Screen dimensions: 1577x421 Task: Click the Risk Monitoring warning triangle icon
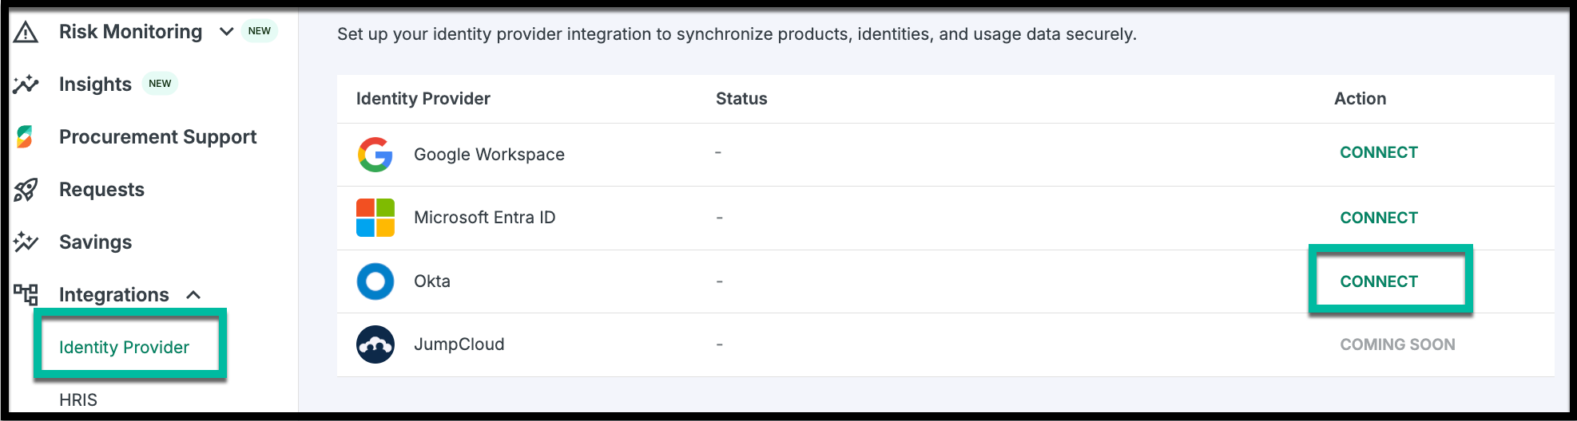[26, 32]
